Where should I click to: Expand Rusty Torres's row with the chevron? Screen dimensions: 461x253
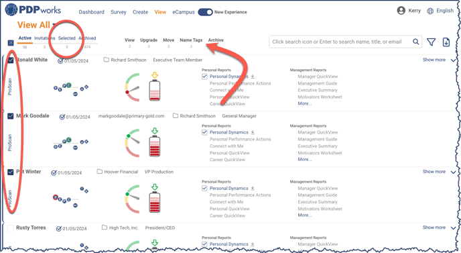pos(453,227)
